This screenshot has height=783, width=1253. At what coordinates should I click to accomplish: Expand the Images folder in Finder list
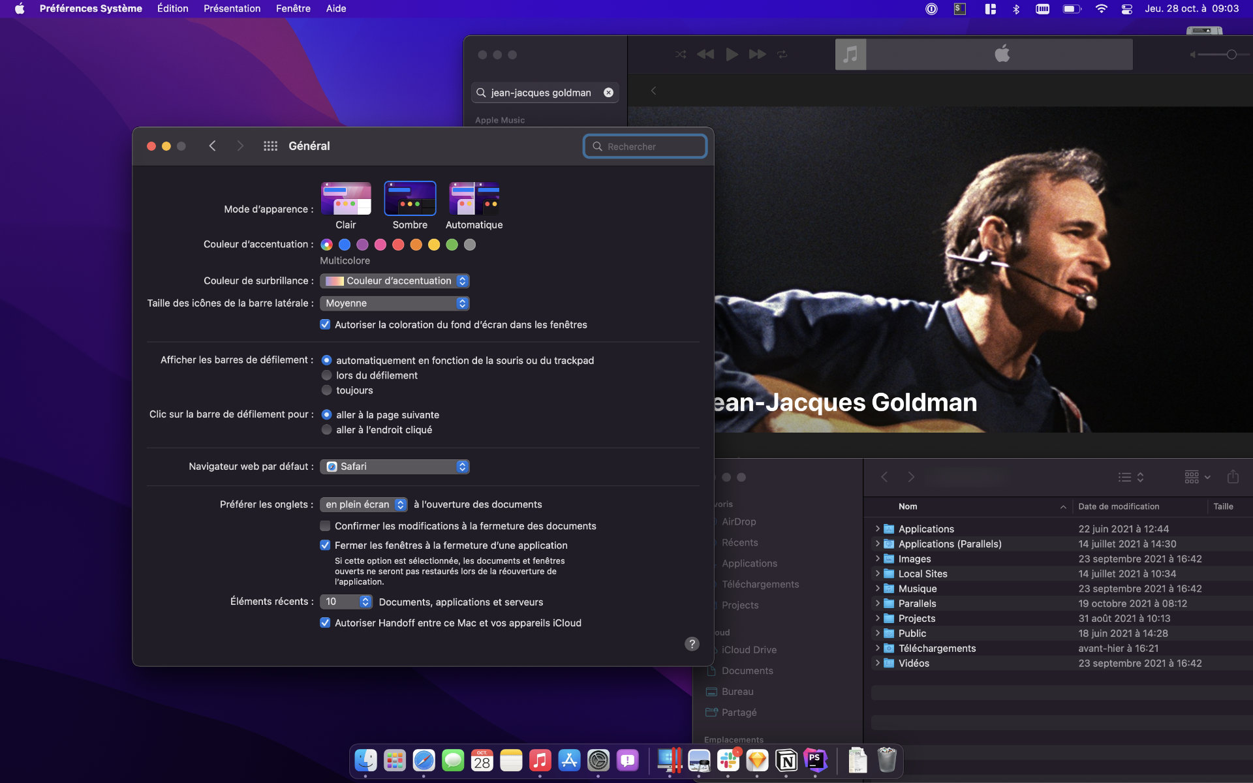pos(878,559)
